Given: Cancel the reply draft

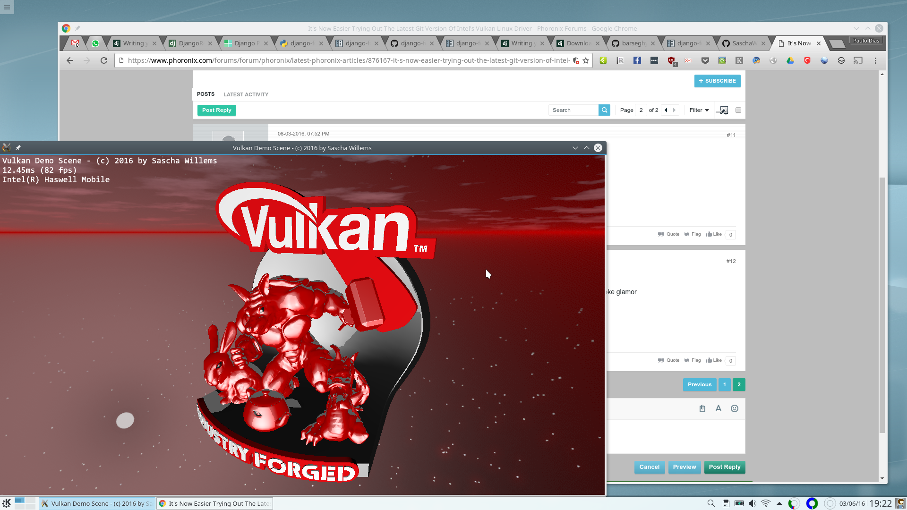Looking at the screenshot, I should (x=650, y=467).
